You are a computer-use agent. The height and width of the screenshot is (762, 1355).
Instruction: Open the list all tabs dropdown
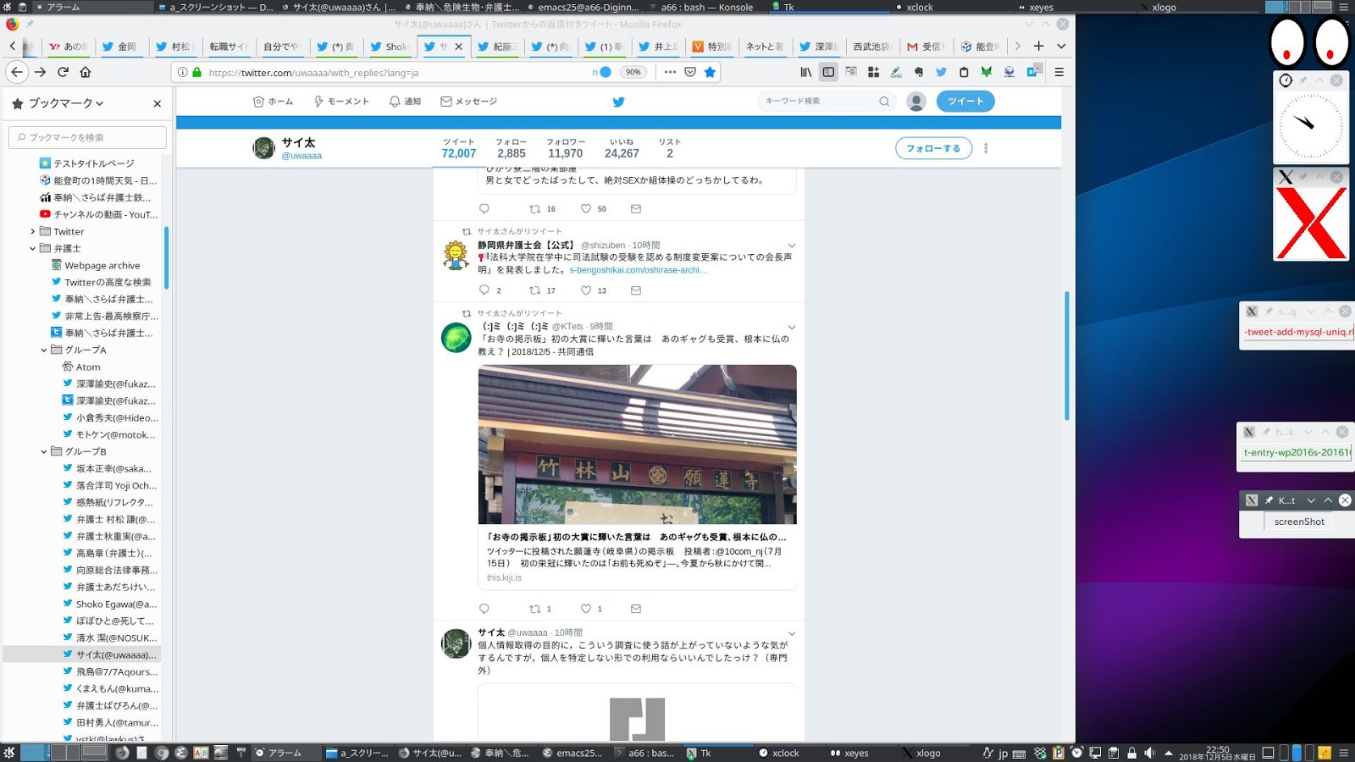pyautogui.click(x=1061, y=46)
